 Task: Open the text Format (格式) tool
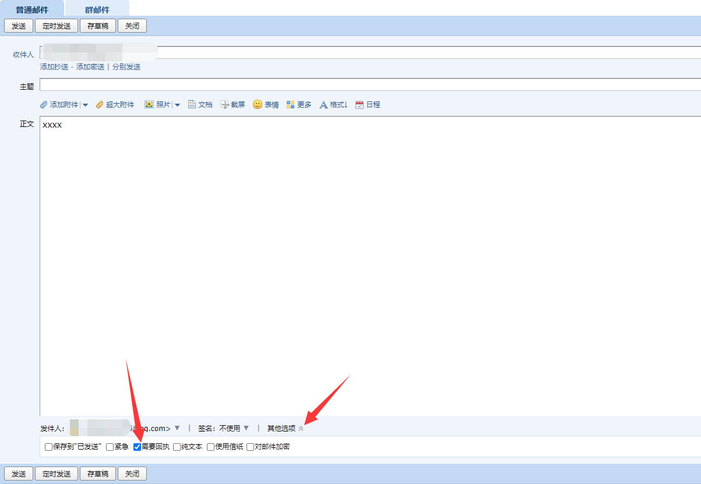(323, 105)
